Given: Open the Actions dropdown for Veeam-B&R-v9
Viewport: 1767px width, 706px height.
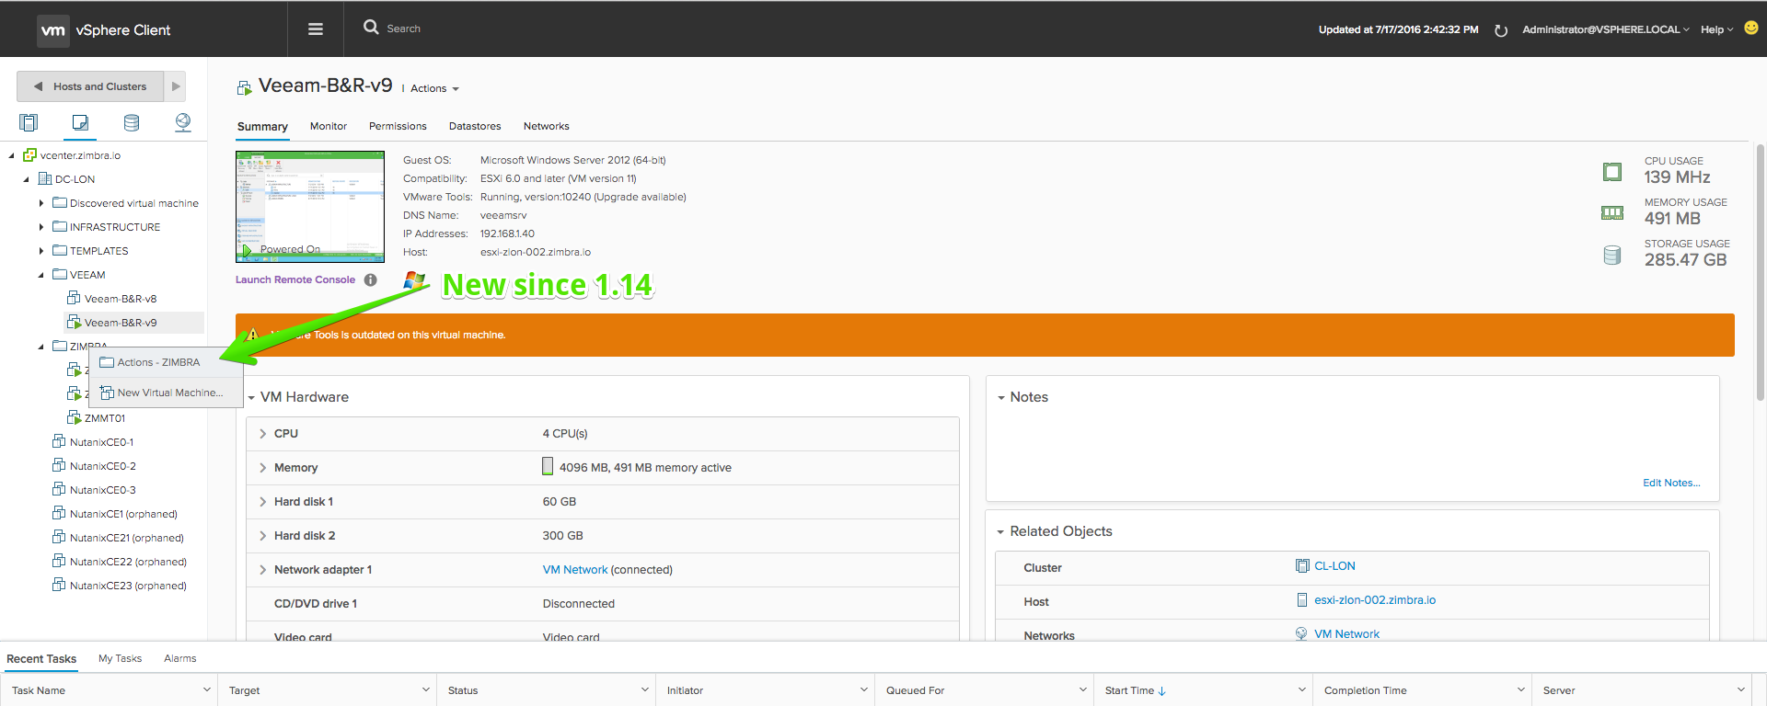Looking at the screenshot, I should click(x=434, y=88).
